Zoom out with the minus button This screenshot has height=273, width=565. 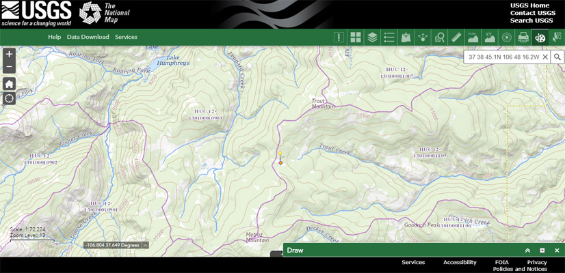tap(10, 67)
